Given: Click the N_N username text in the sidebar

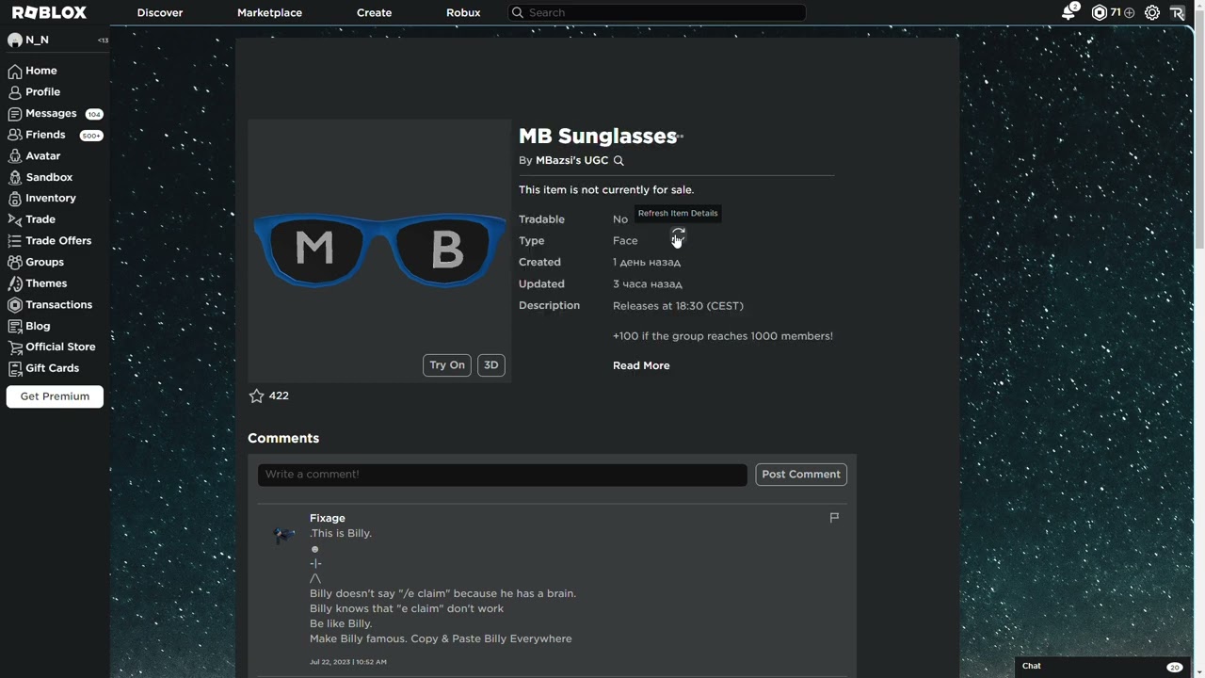Looking at the screenshot, I should click(37, 40).
